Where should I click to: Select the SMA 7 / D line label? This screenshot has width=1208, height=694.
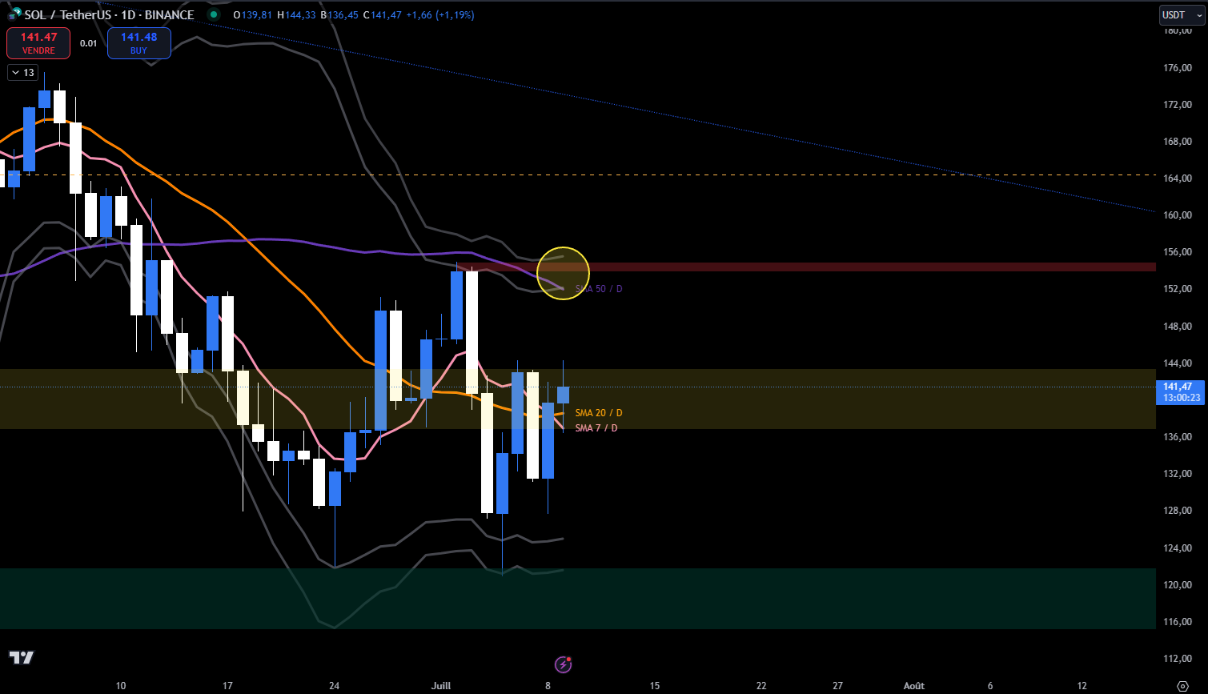(596, 428)
